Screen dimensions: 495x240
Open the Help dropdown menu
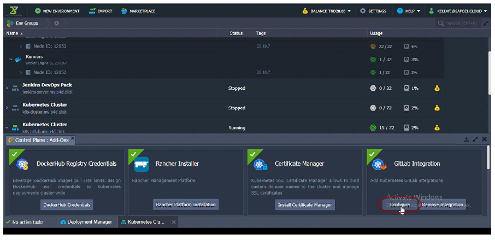(409, 11)
